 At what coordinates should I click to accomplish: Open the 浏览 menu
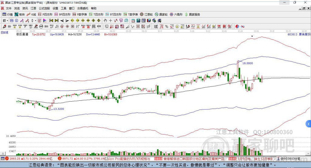coord(17,8)
